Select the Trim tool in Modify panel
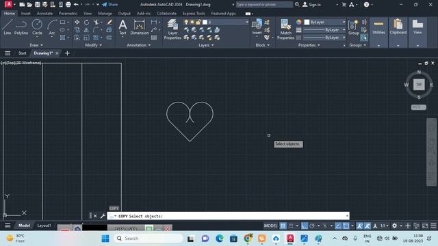Viewport: 438px width, 246px height. [x=96, y=22]
